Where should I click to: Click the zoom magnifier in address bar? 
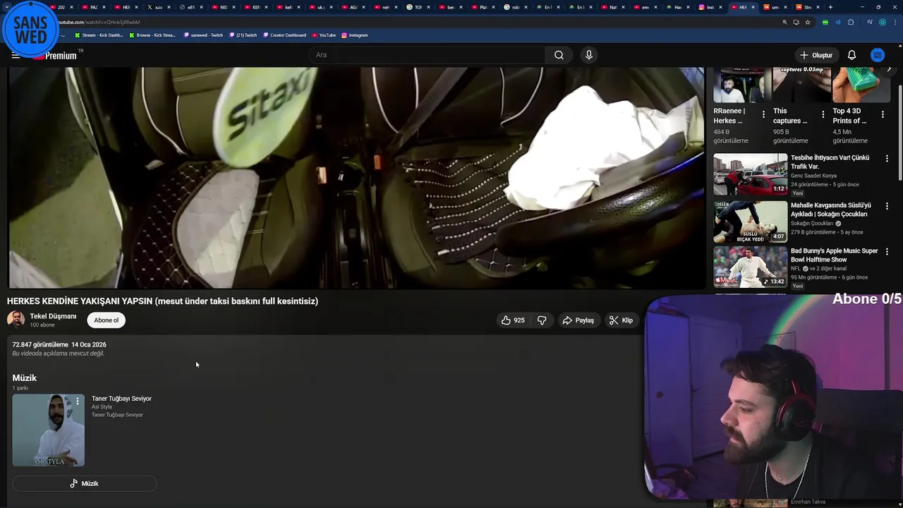(784, 22)
